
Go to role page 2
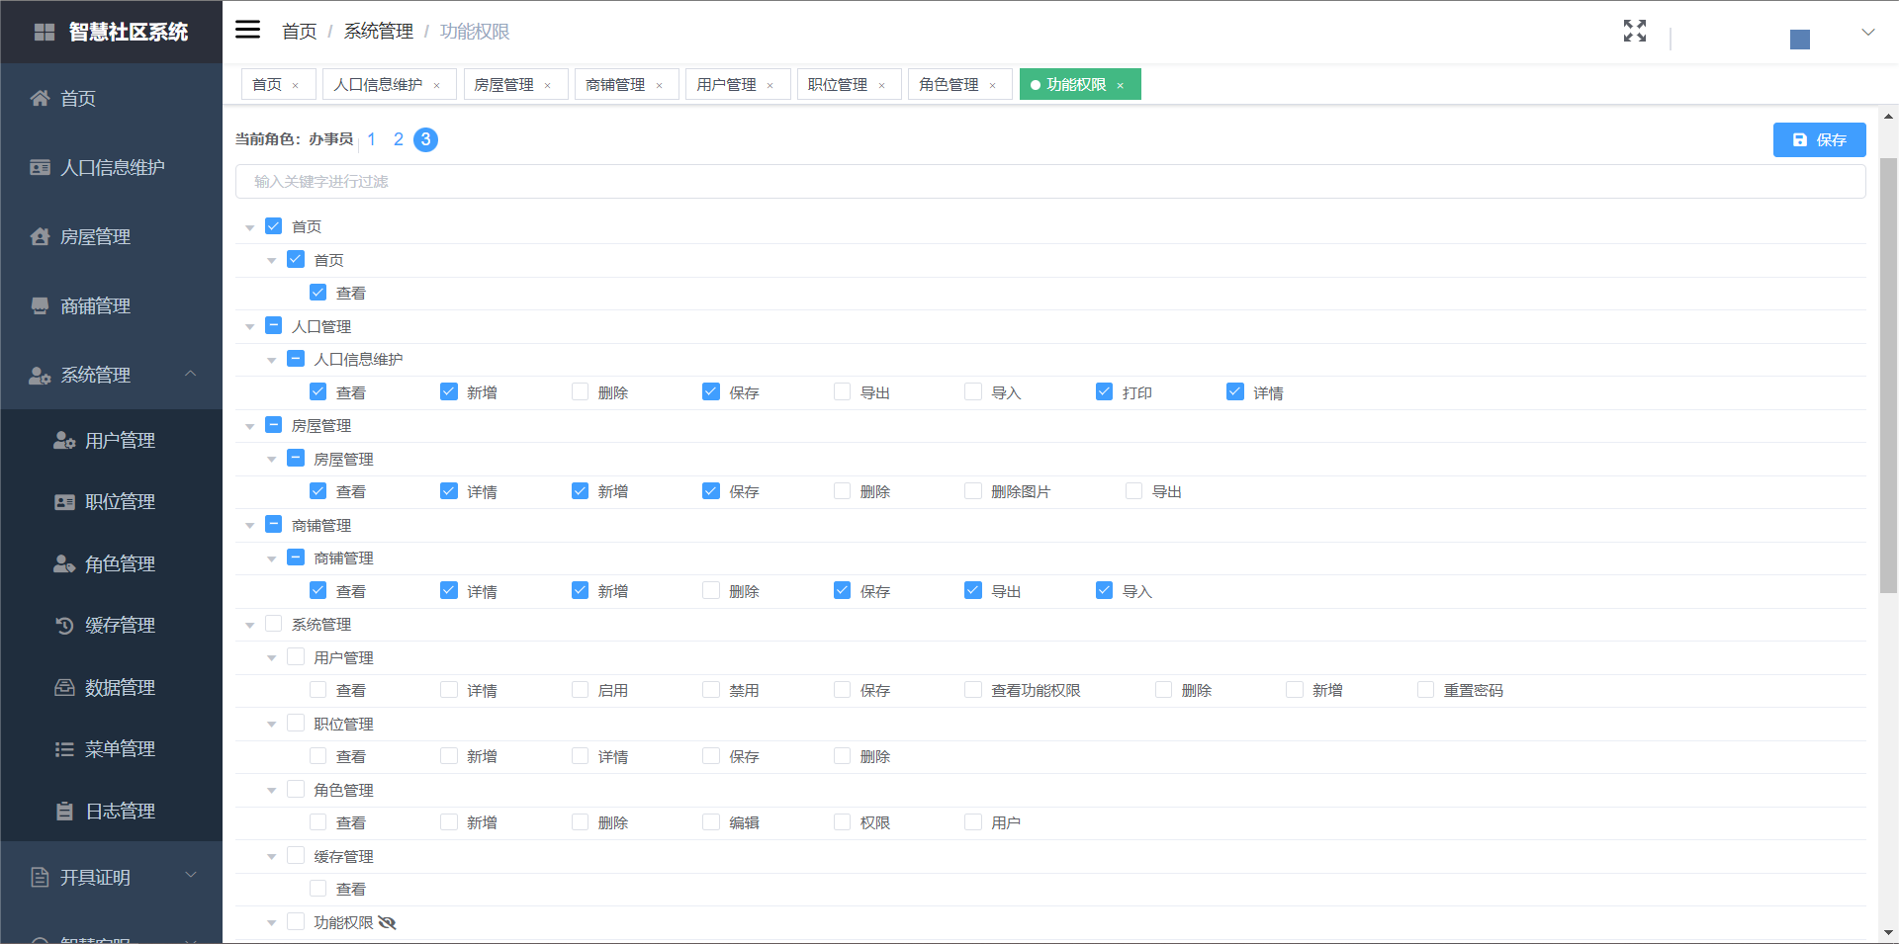[x=399, y=139]
